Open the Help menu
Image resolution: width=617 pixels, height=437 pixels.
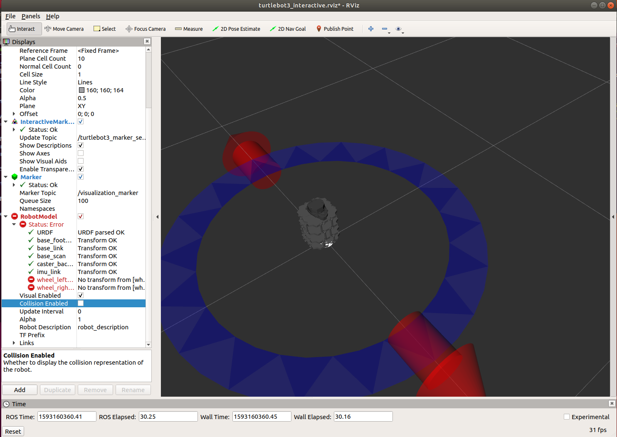pos(53,16)
